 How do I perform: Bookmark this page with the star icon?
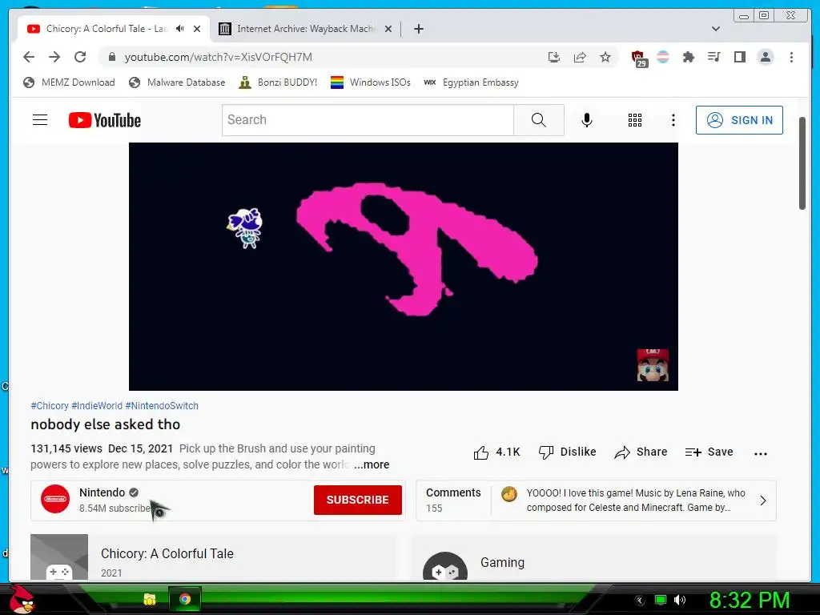pos(605,57)
